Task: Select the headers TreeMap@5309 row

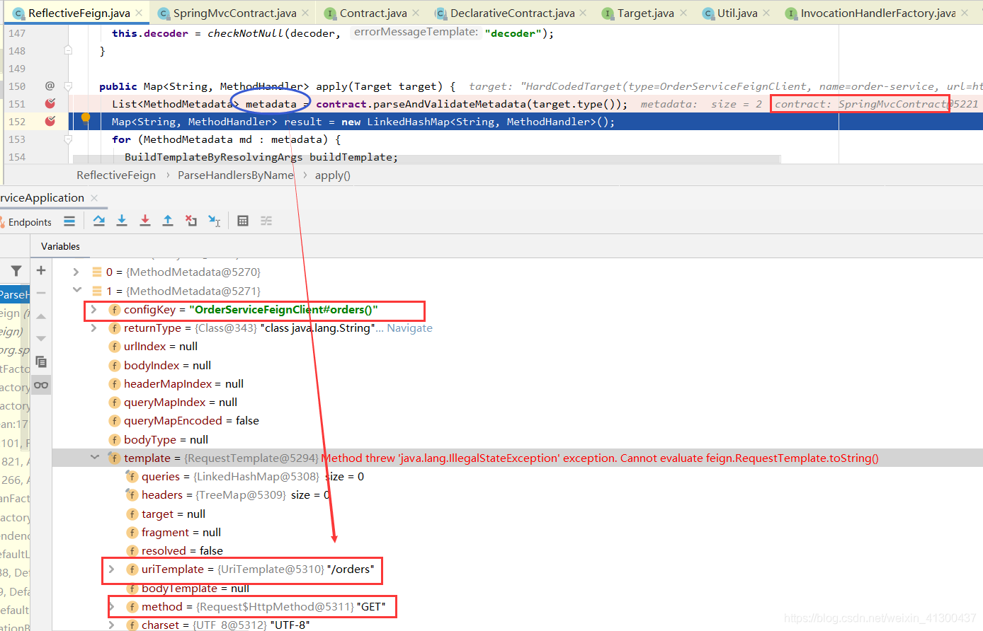Action: pos(518,494)
